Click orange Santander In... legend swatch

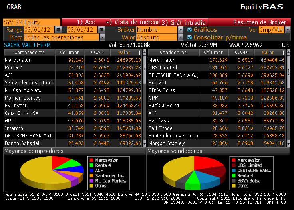pyautogui.click(x=91, y=176)
